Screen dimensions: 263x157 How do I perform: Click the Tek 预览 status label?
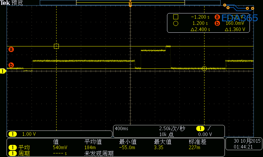pos(12,3)
